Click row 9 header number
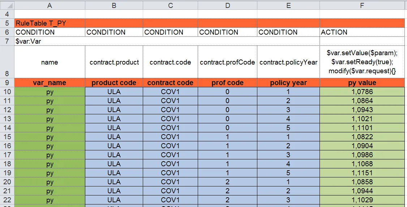The width and height of the screenshot is (407, 207). (7, 83)
